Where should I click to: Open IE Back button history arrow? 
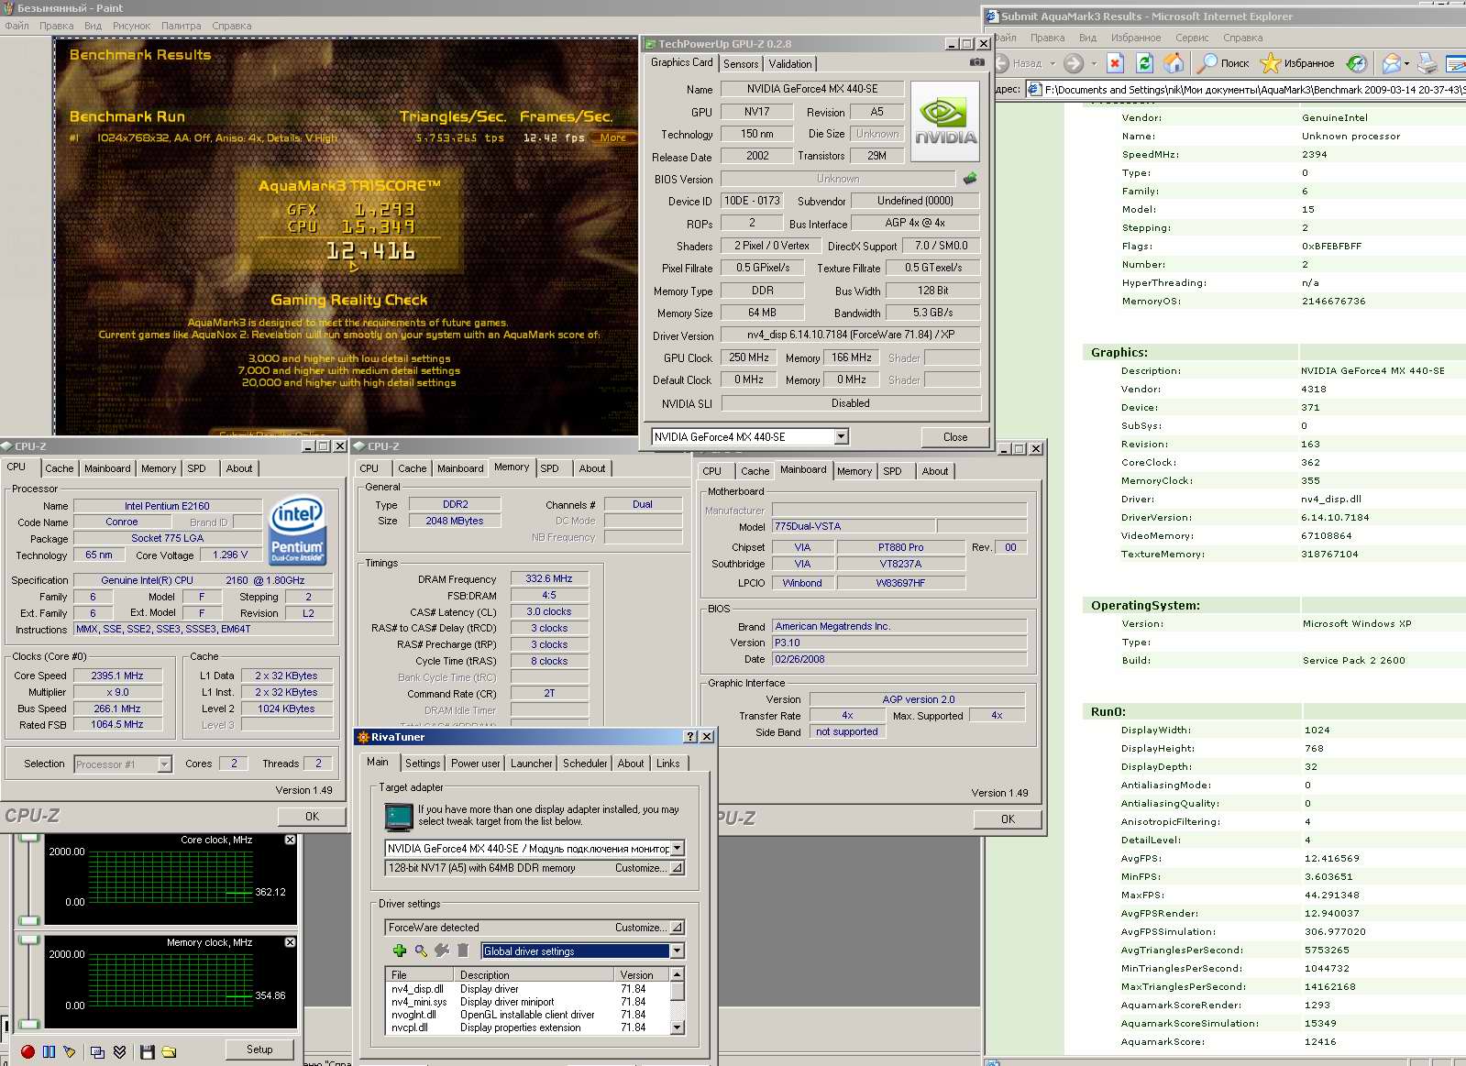[x=1053, y=63]
